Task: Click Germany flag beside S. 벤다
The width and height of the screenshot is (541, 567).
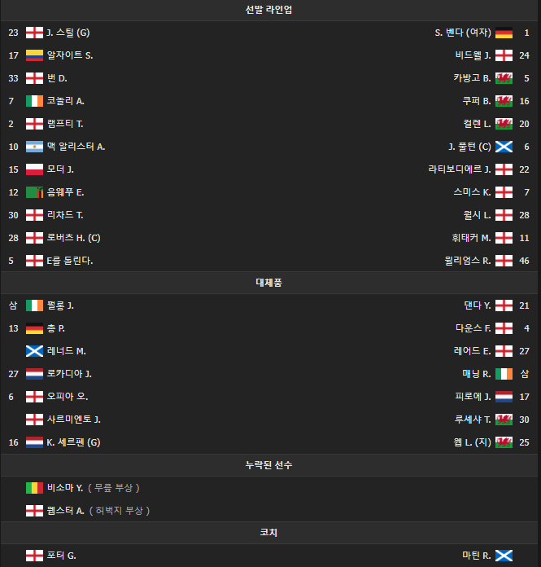Action: (x=504, y=33)
